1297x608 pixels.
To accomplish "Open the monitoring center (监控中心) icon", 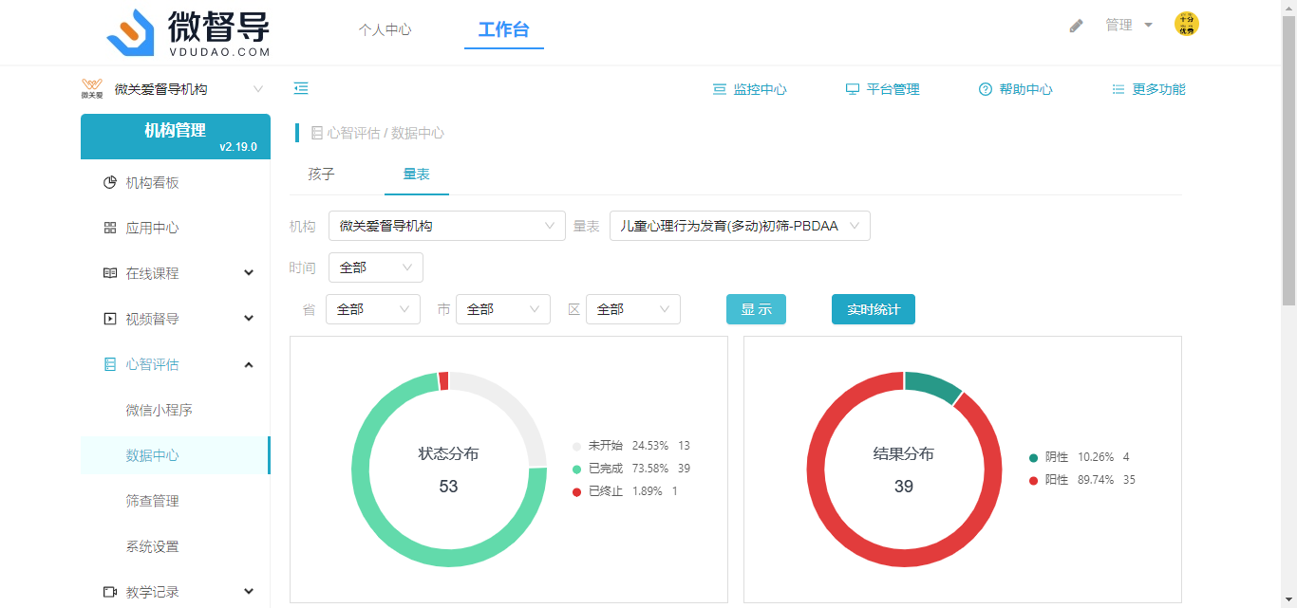I will tap(720, 89).
